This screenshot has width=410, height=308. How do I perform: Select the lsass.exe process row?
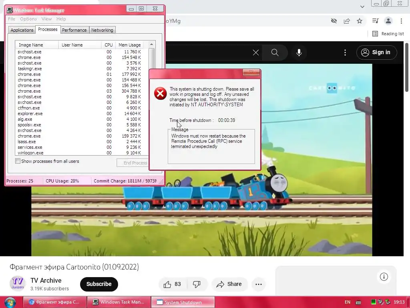click(82, 142)
